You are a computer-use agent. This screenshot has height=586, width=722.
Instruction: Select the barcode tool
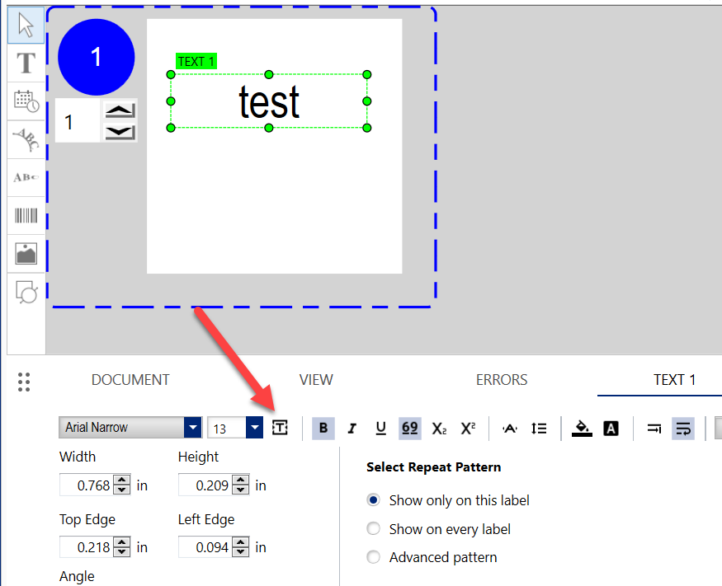point(26,216)
